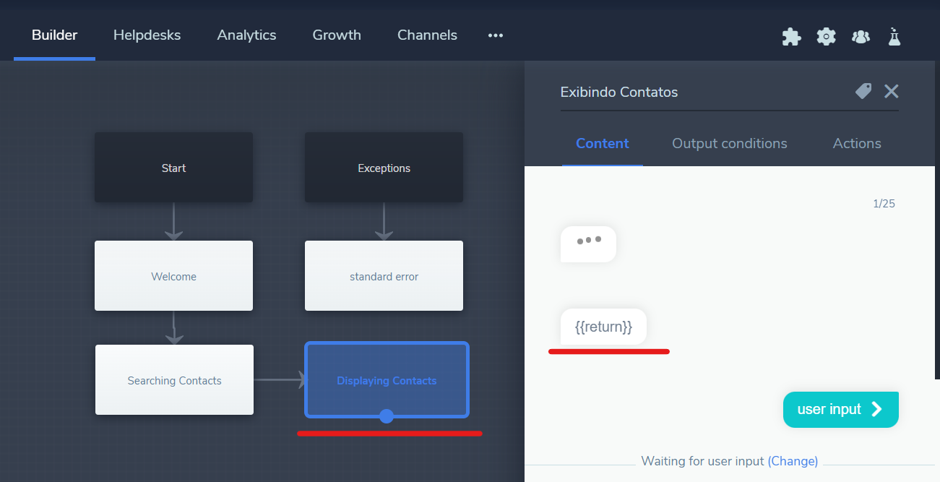Viewport: 940px width, 482px height.
Task: Close the Exibindo Contatos panel
Action: (892, 91)
